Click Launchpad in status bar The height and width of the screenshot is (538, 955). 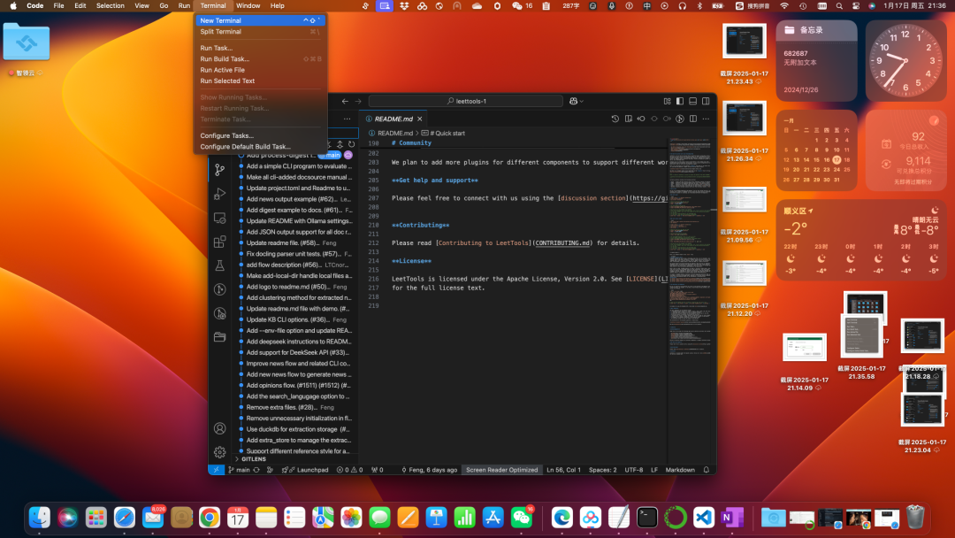click(305, 470)
